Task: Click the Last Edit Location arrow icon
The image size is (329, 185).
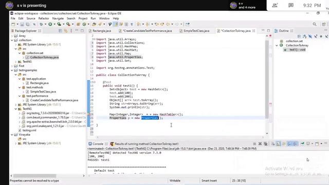Action: tap(156, 24)
